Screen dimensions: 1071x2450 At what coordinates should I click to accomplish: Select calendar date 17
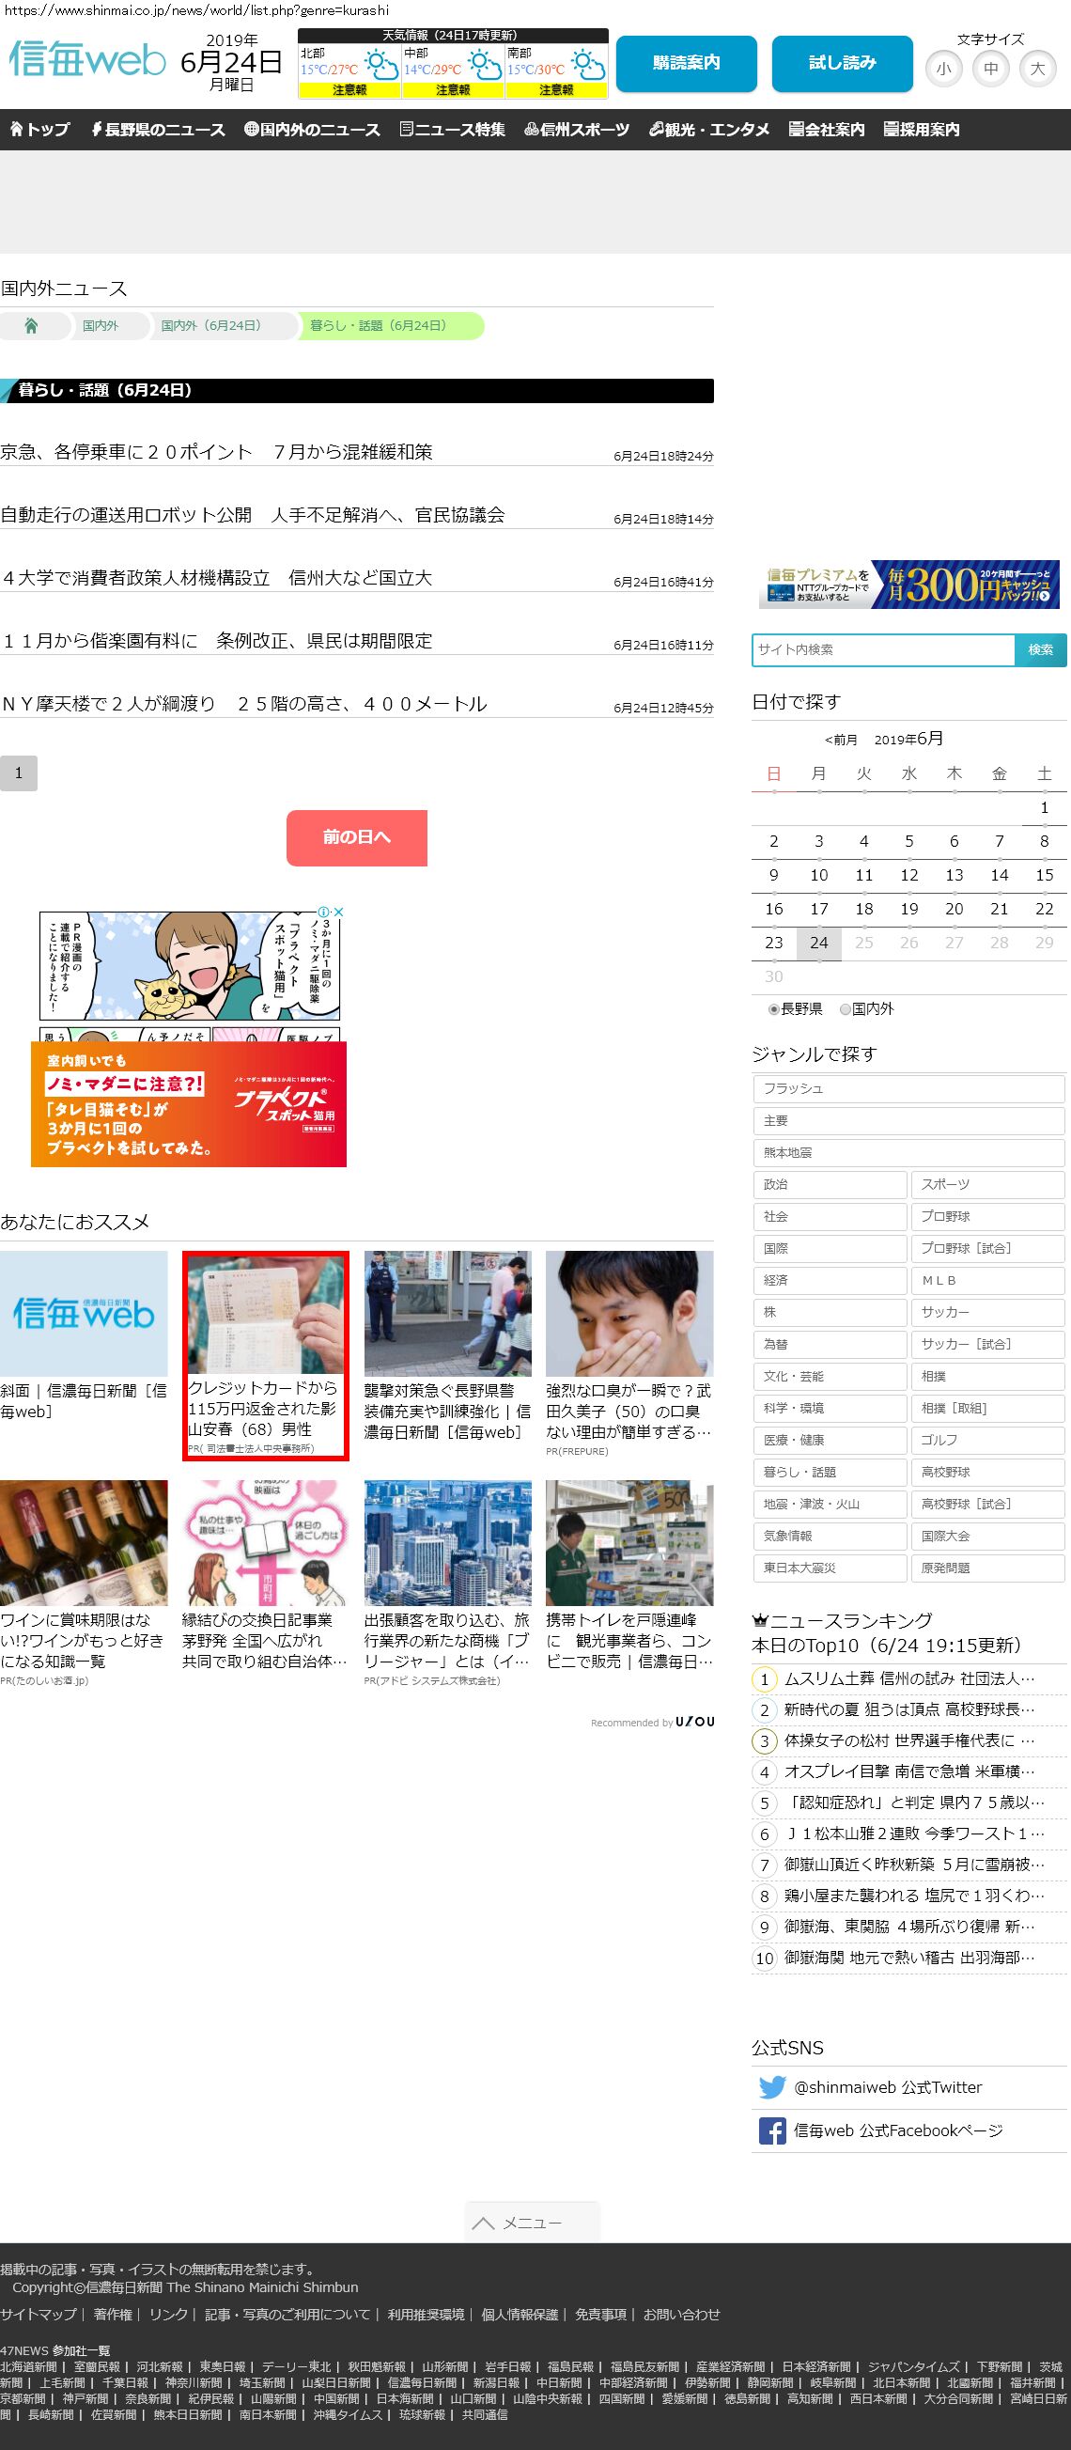pyautogui.click(x=819, y=910)
